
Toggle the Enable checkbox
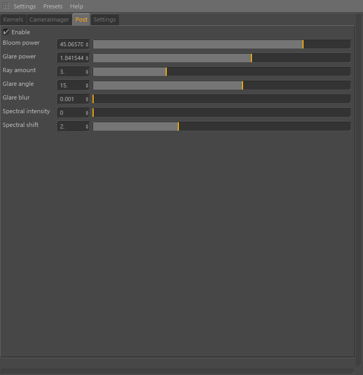[x=6, y=32]
